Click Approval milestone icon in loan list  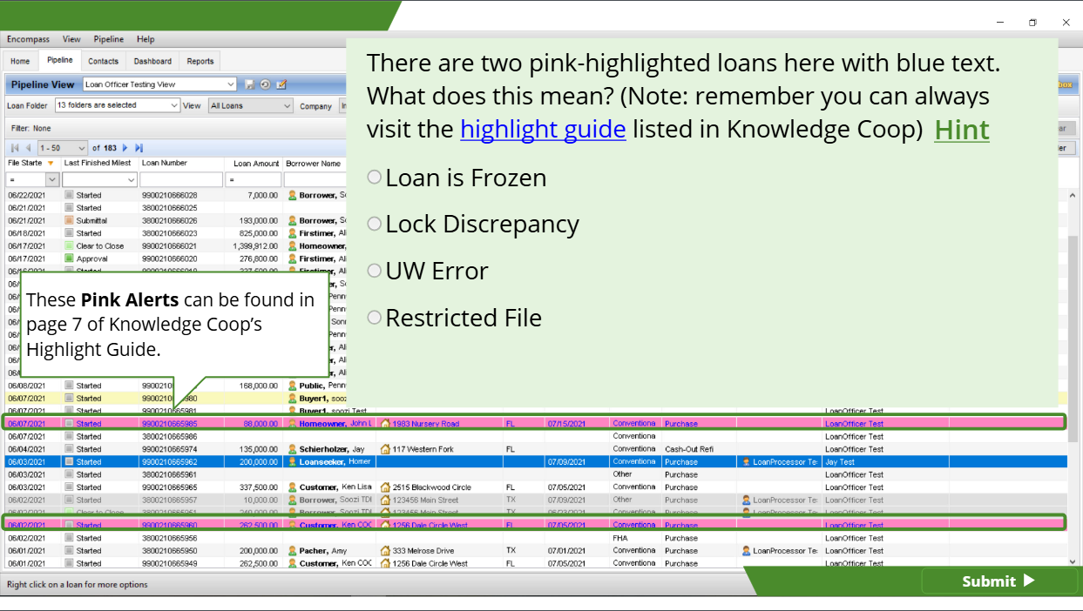[69, 258]
